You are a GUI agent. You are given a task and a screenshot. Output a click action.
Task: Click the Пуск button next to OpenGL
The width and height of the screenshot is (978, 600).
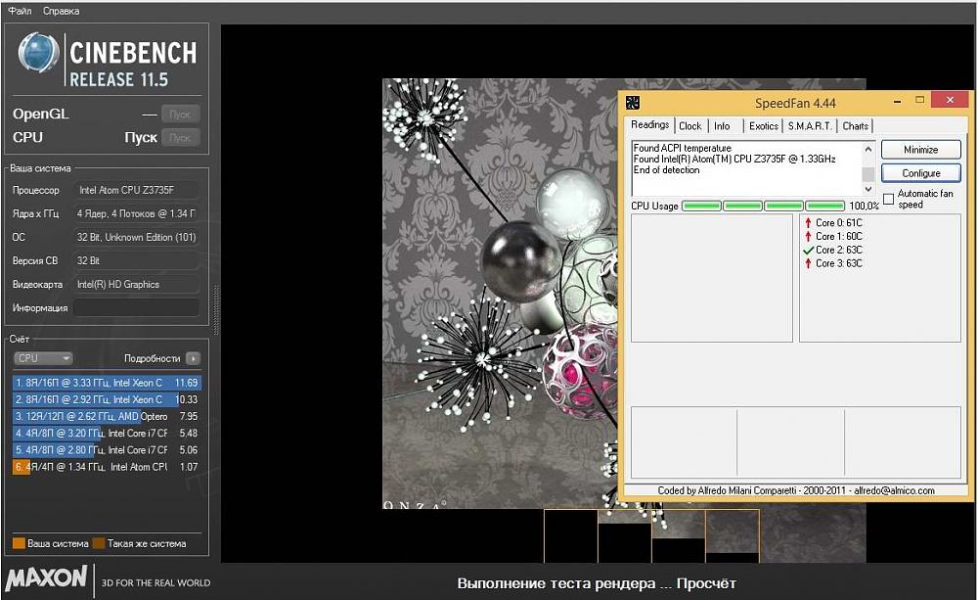(180, 114)
